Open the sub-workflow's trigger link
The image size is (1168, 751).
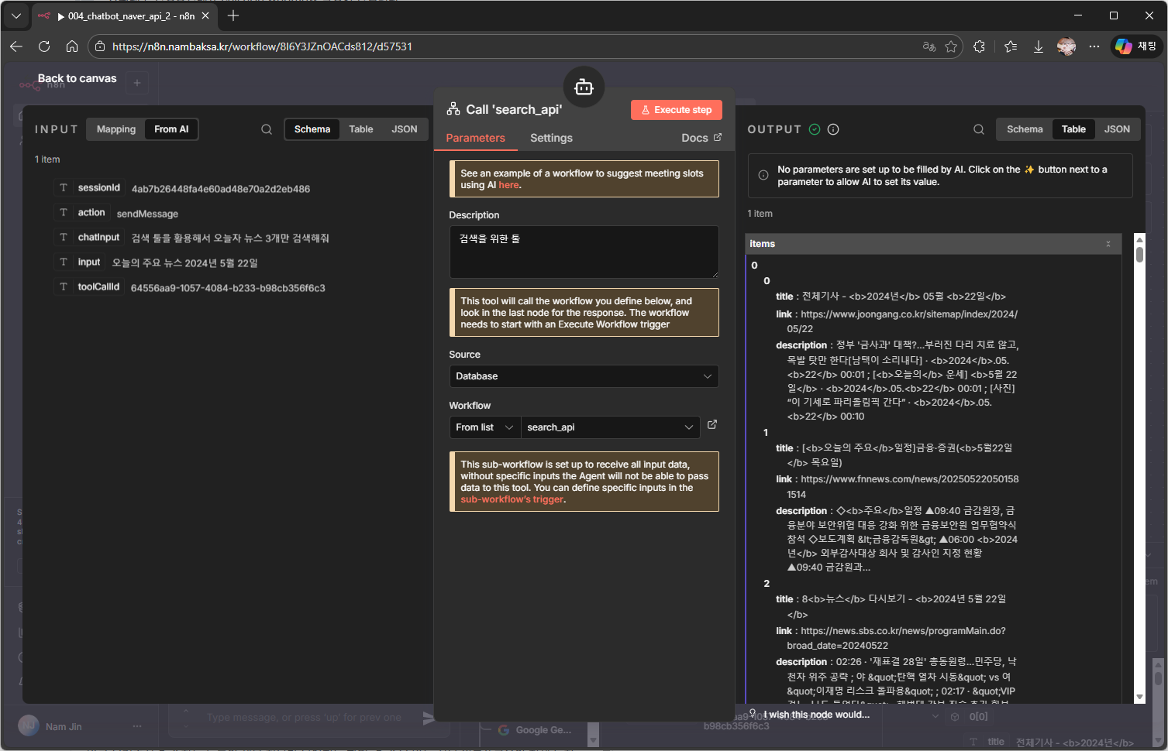[512, 499]
